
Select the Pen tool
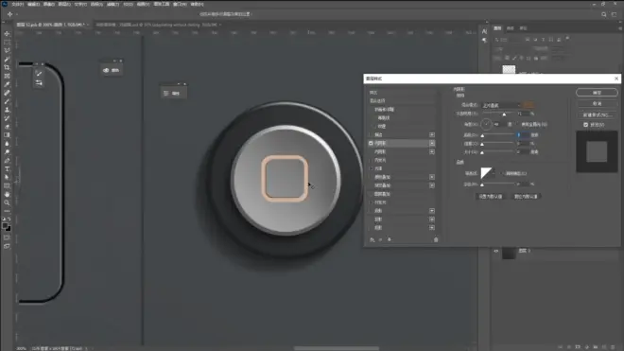pos(7,160)
